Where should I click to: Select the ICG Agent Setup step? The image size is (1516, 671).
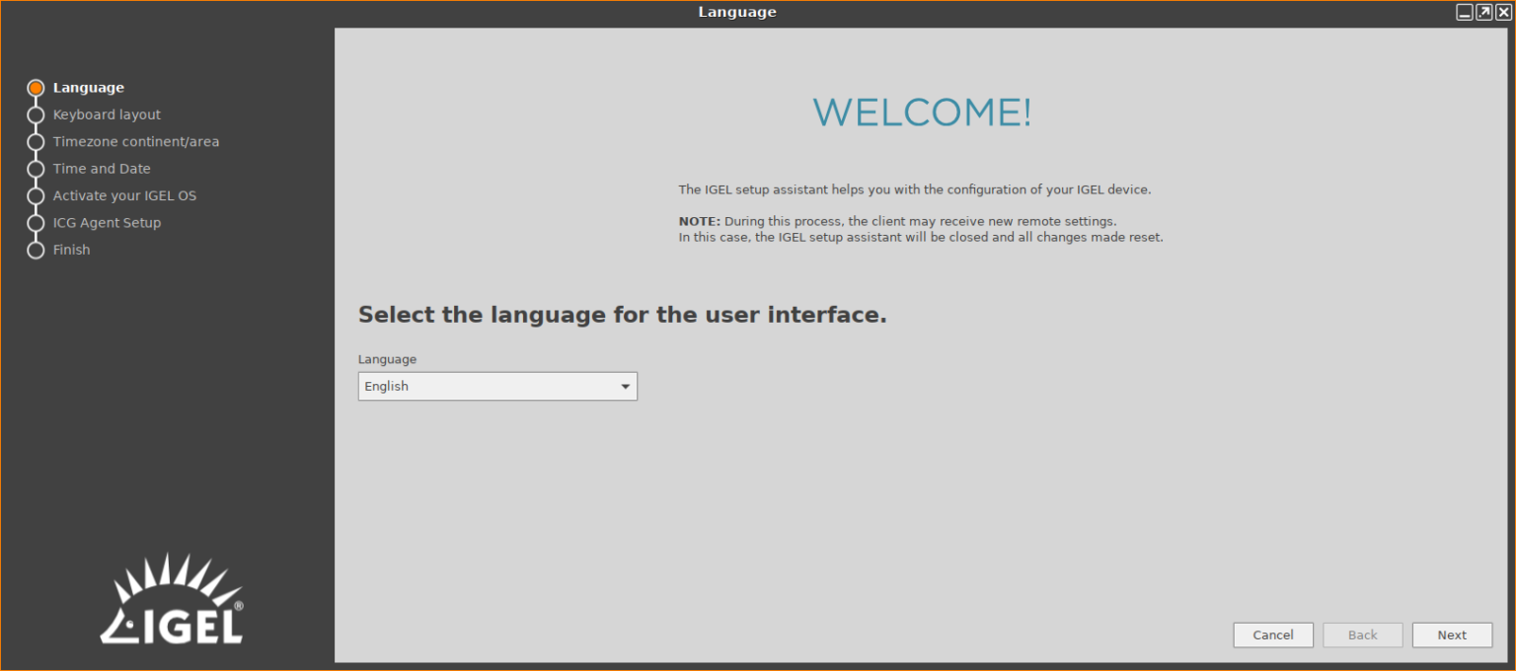tap(107, 222)
